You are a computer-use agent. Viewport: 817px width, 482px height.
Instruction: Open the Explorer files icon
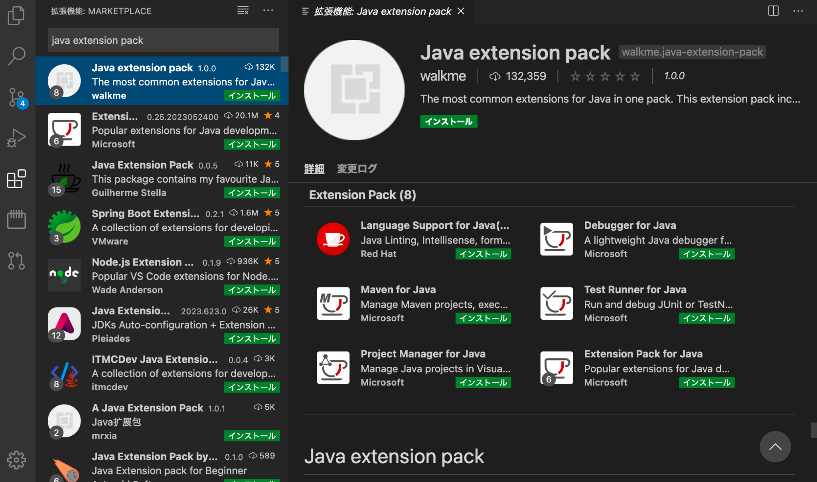coord(16,16)
